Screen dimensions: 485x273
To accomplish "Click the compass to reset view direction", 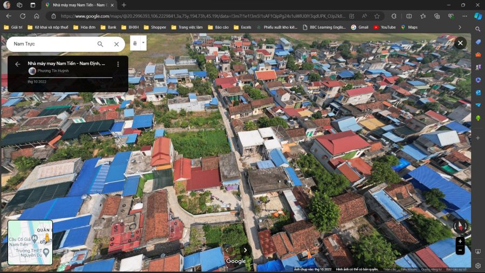I will click(460, 226).
